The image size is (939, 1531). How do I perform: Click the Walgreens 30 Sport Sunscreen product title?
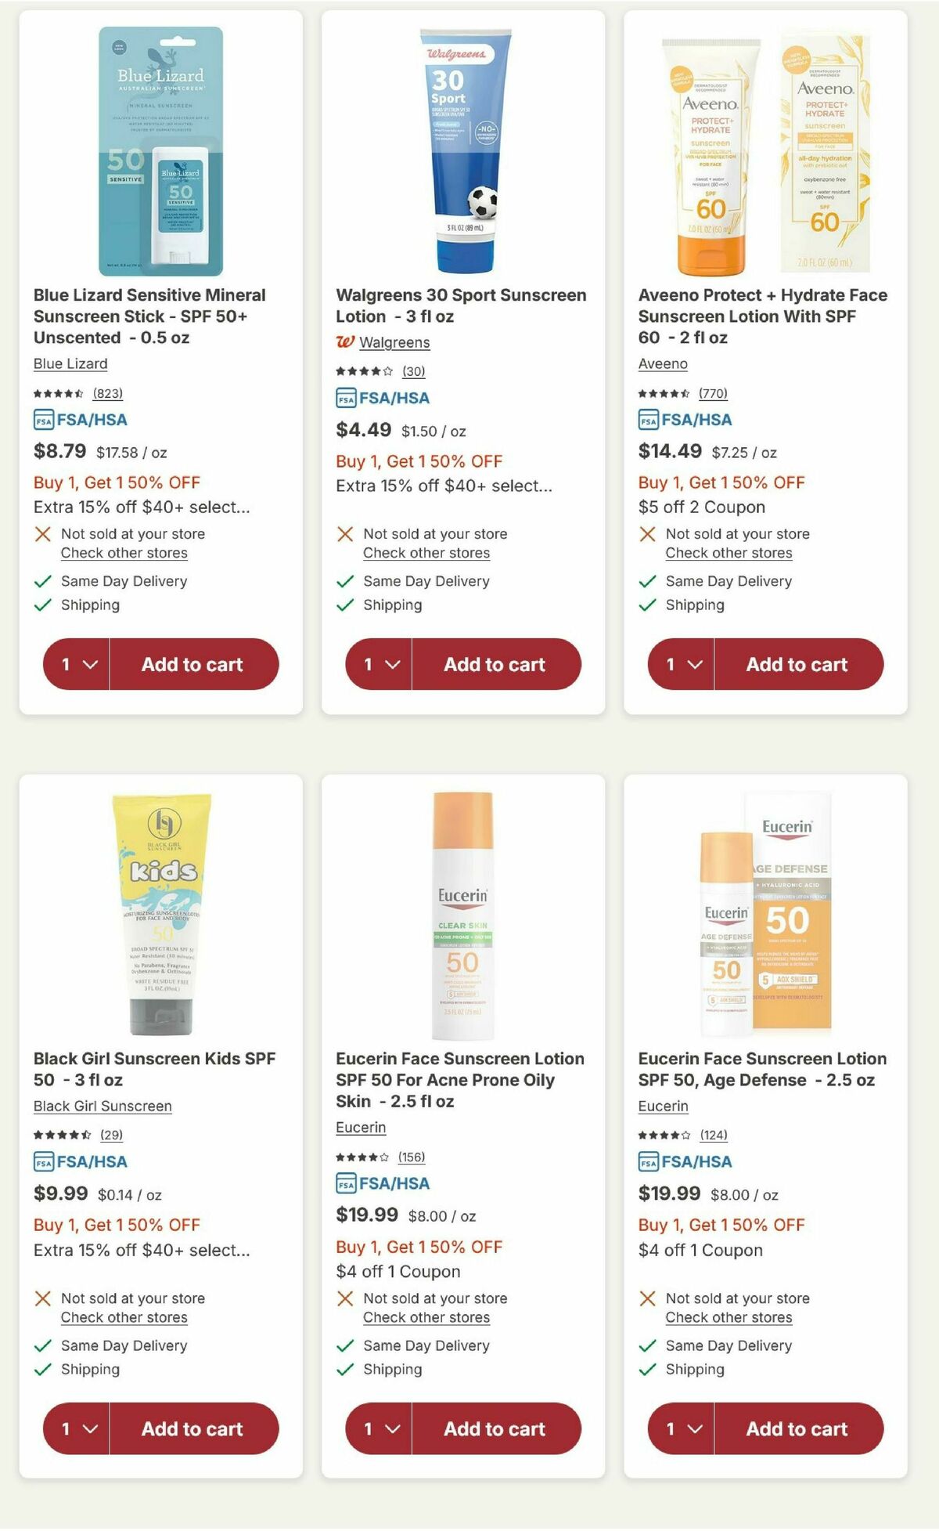[x=461, y=305]
